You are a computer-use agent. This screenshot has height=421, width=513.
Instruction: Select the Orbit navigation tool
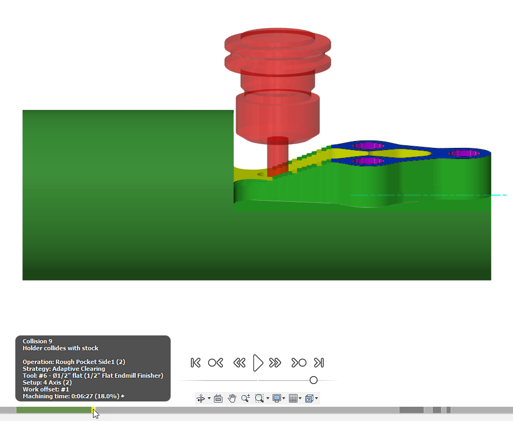[x=202, y=398]
